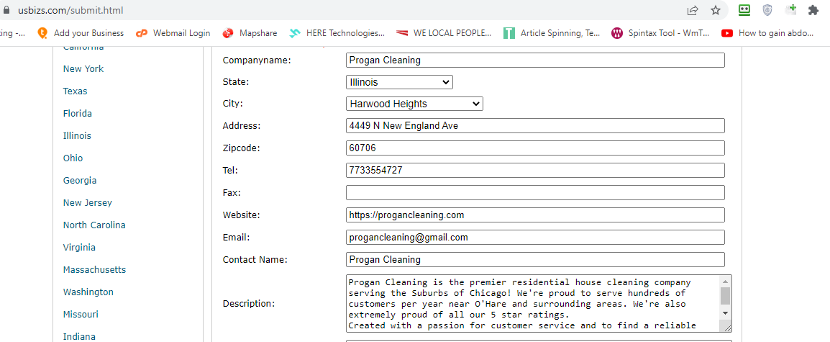Bookmark this page with the star icon
830x342 pixels.
pos(716,10)
